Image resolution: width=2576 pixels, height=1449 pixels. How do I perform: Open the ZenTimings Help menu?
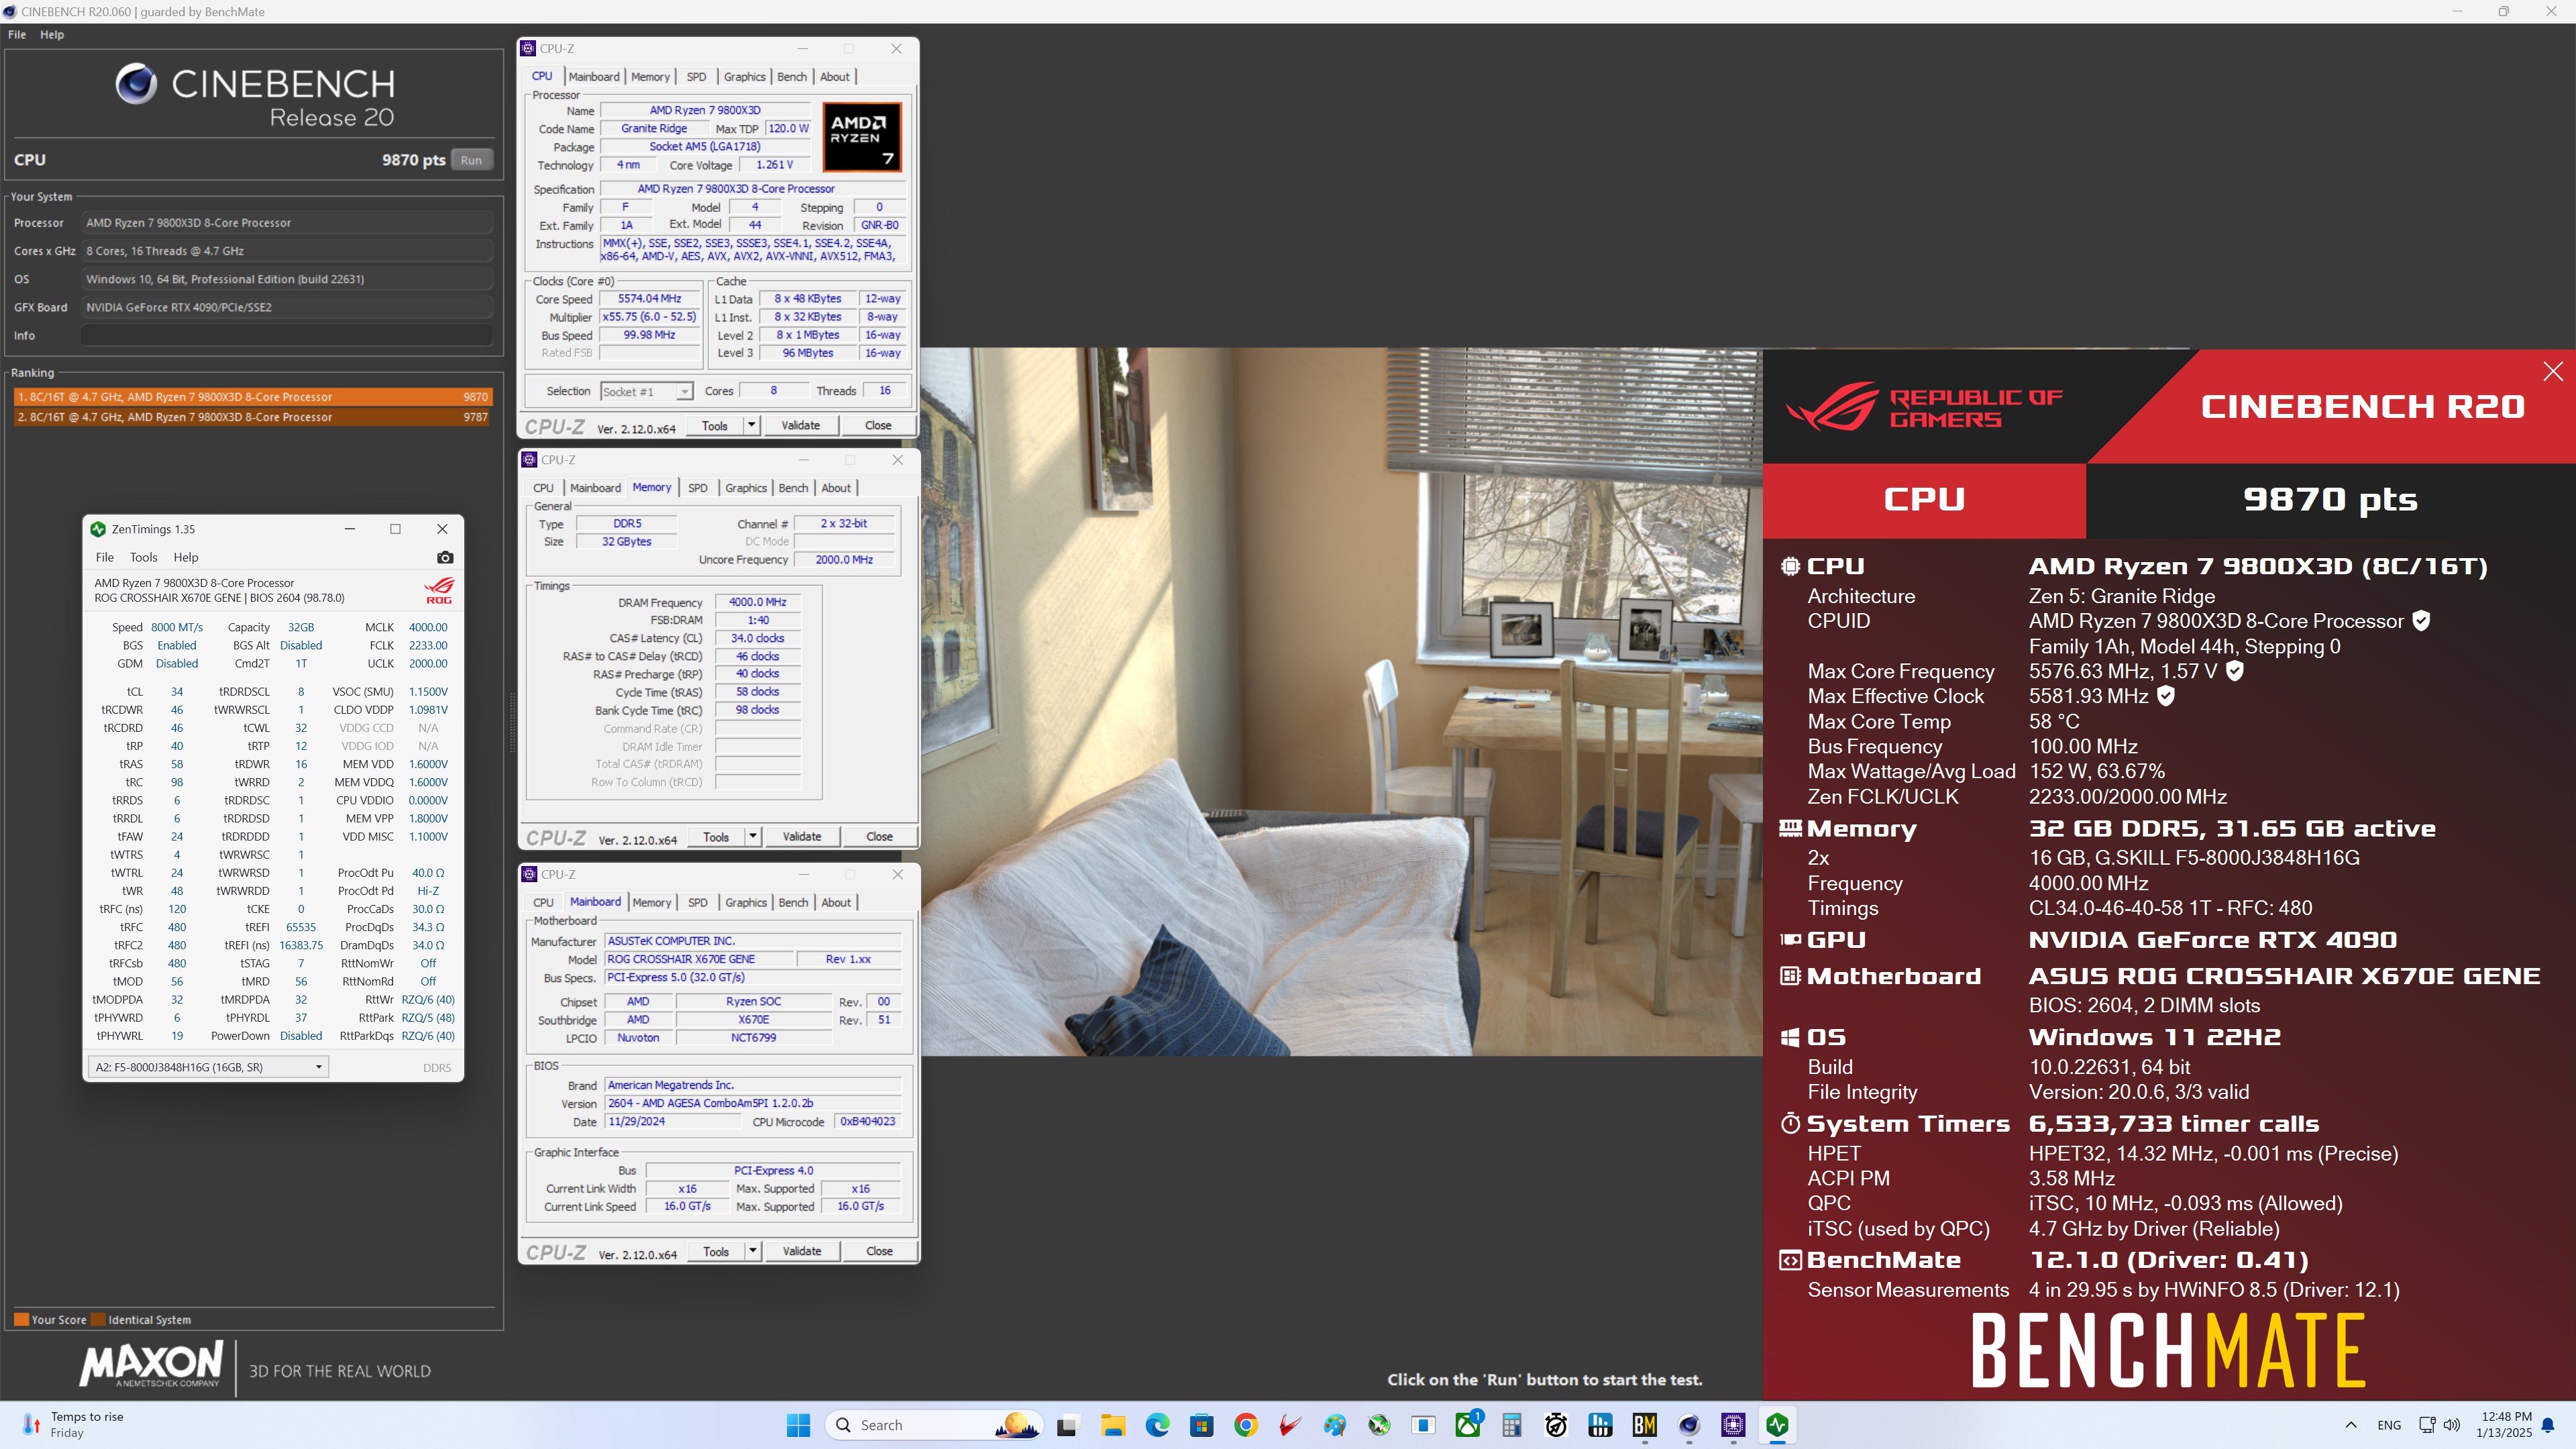click(x=186, y=557)
